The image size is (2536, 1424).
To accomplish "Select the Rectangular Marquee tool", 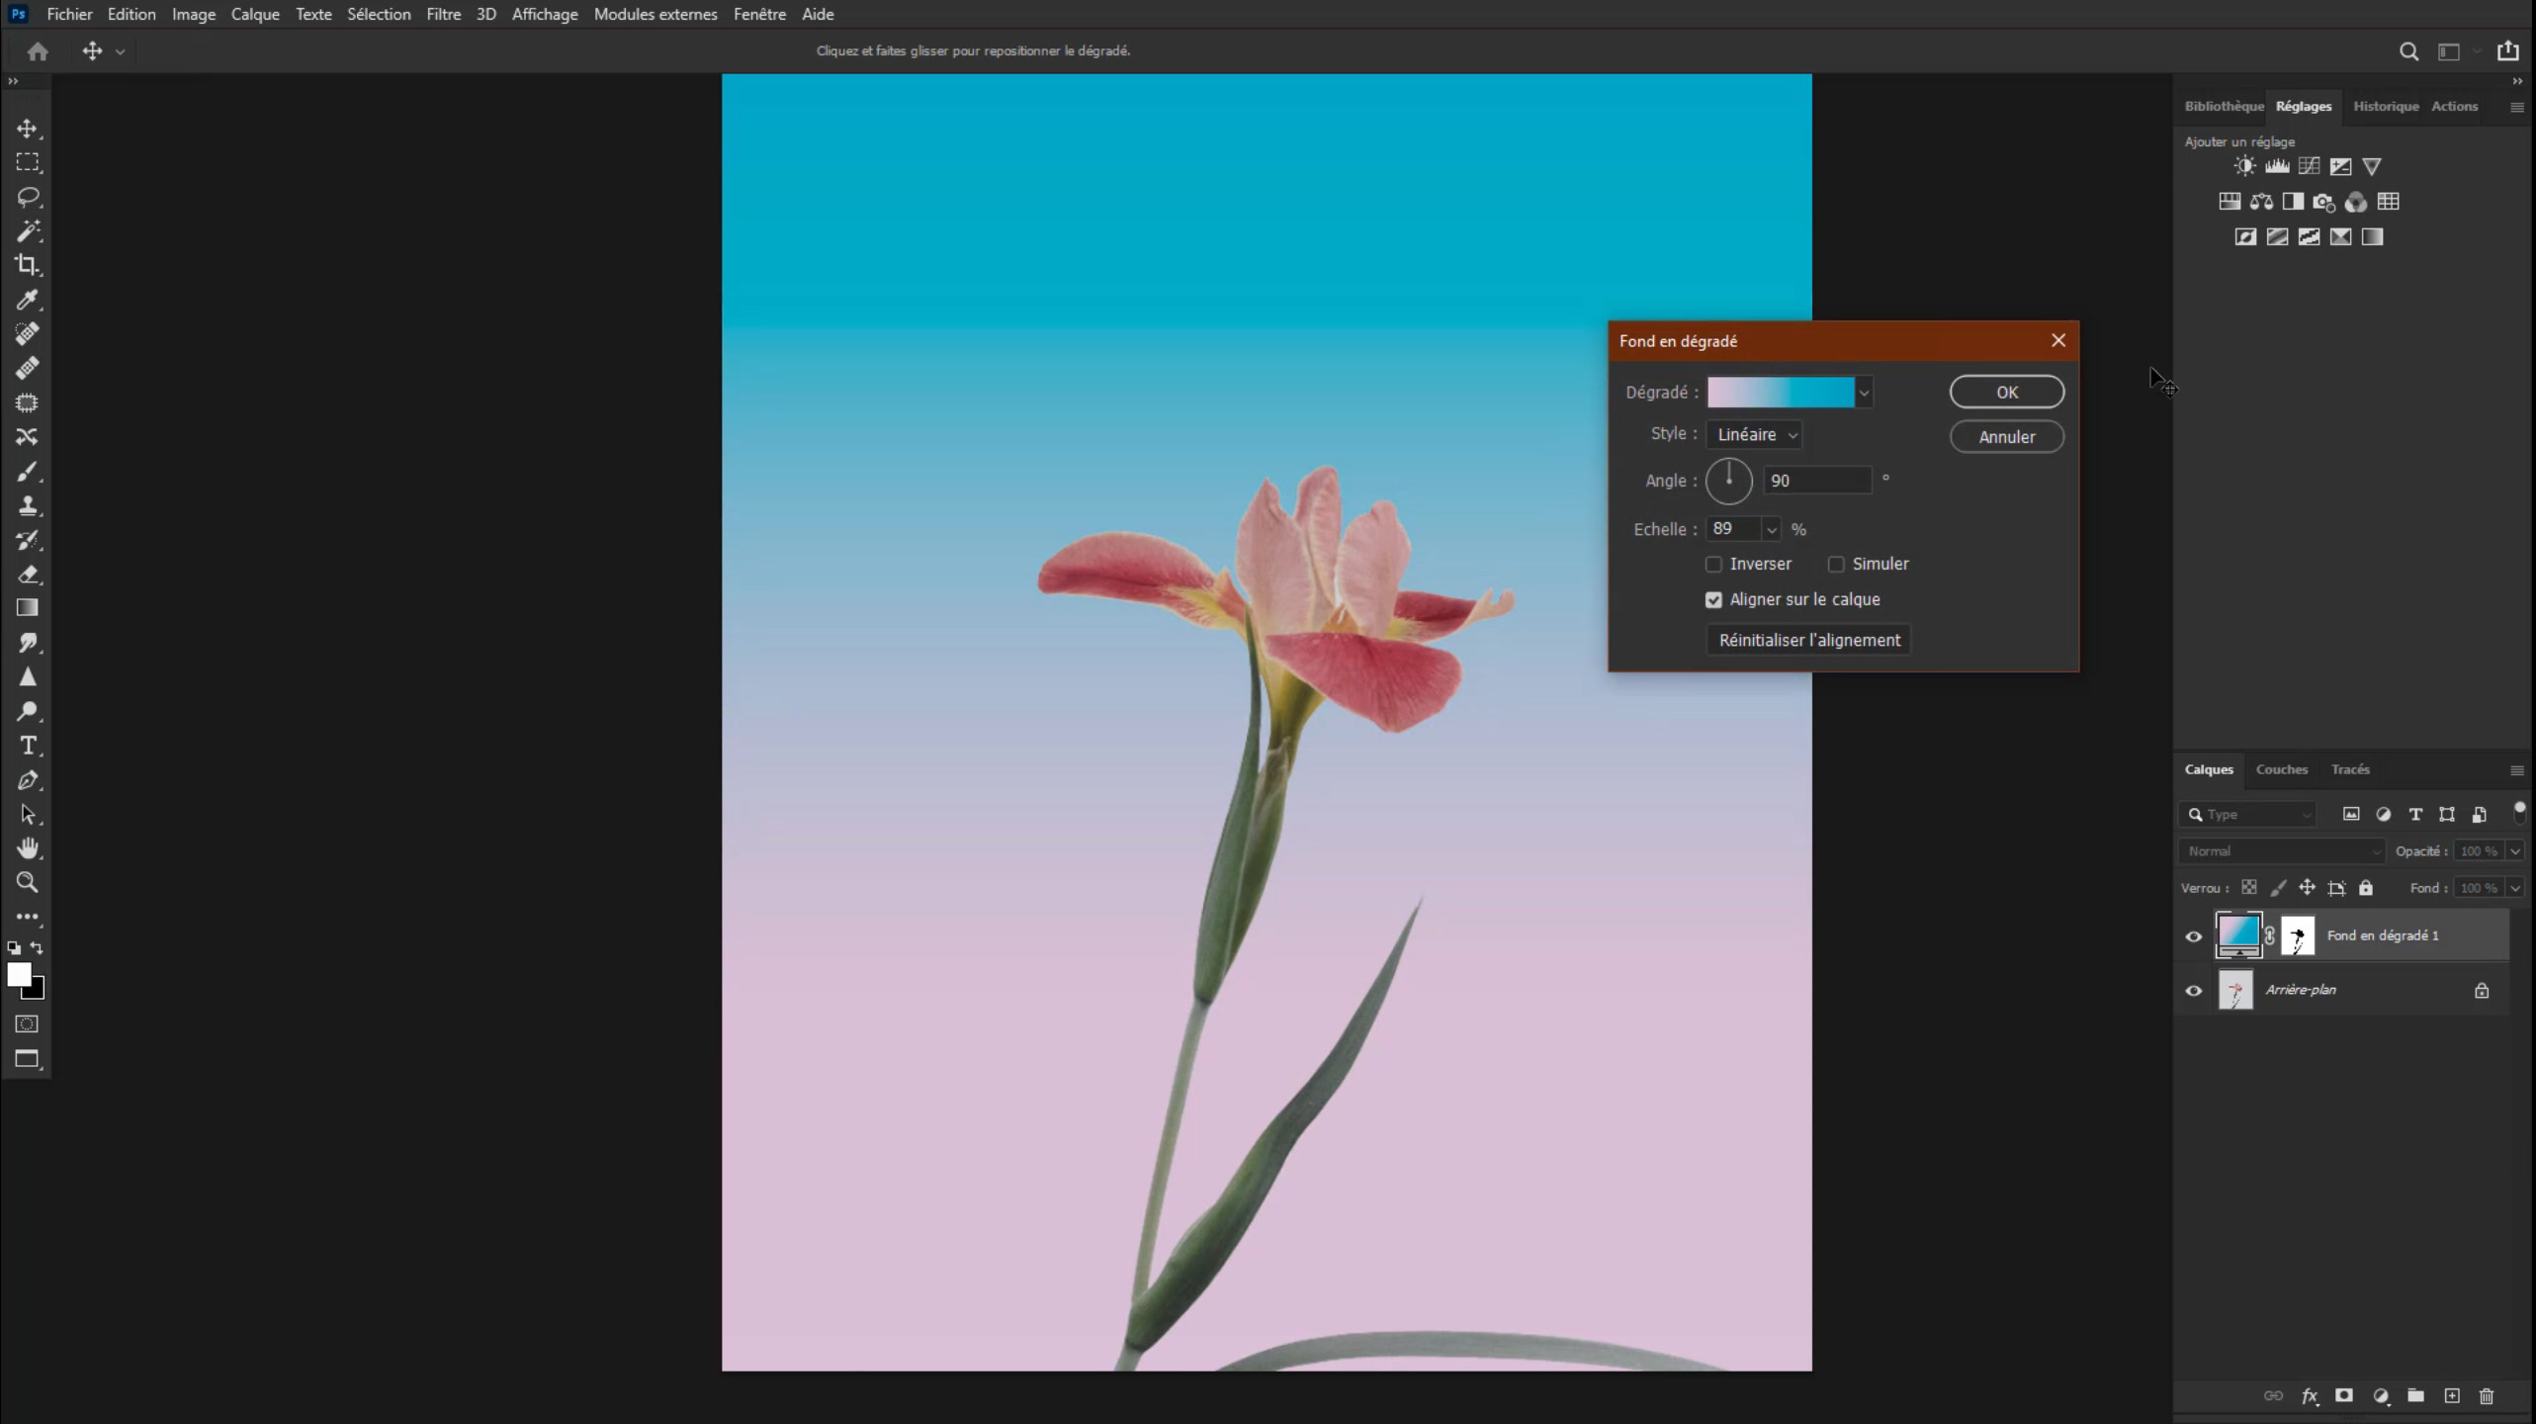I will click(28, 162).
